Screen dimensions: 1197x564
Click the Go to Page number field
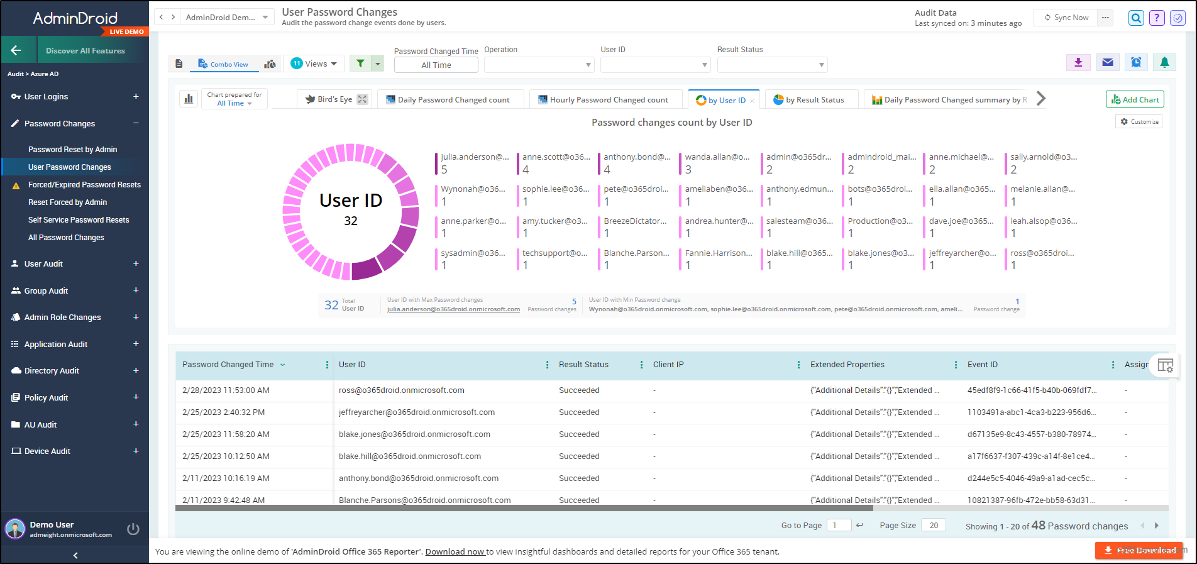click(839, 525)
